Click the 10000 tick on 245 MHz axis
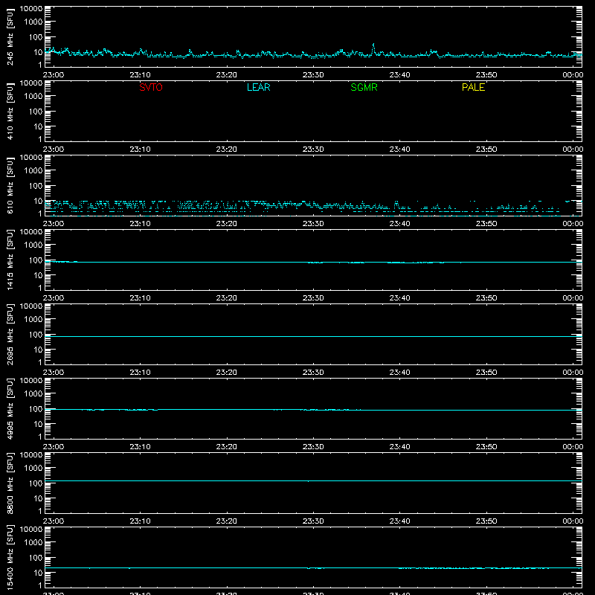The width and height of the screenshot is (595, 595). [31, 9]
